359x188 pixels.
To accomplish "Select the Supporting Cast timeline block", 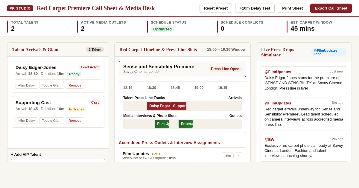I will pyautogui.click(x=178, y=106).
